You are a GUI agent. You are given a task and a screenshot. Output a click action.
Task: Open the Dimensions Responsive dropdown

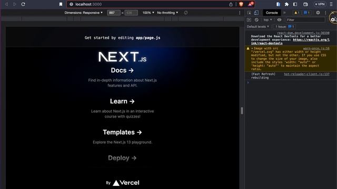83,13
